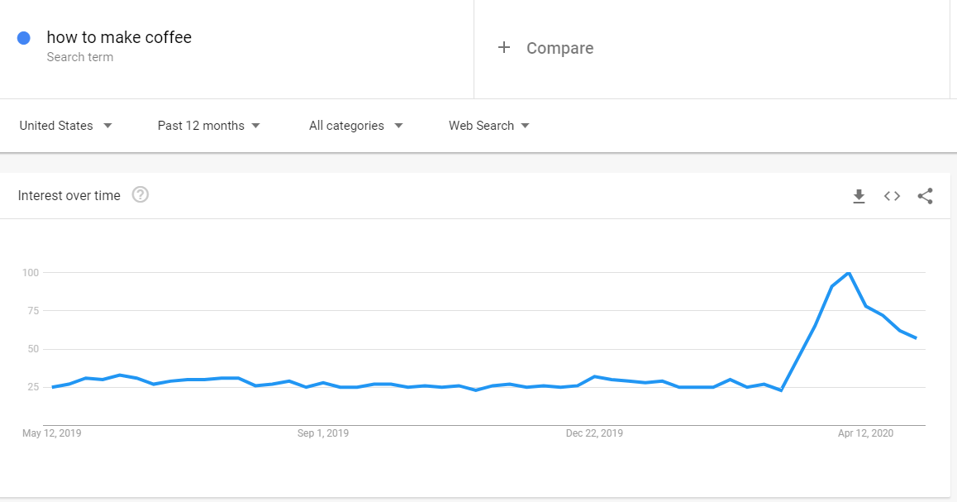The height and width of the screenshot is (502, 957).
Task: Click the Apr 12, 2020 axis label
Action: click(x=864, y=433)
